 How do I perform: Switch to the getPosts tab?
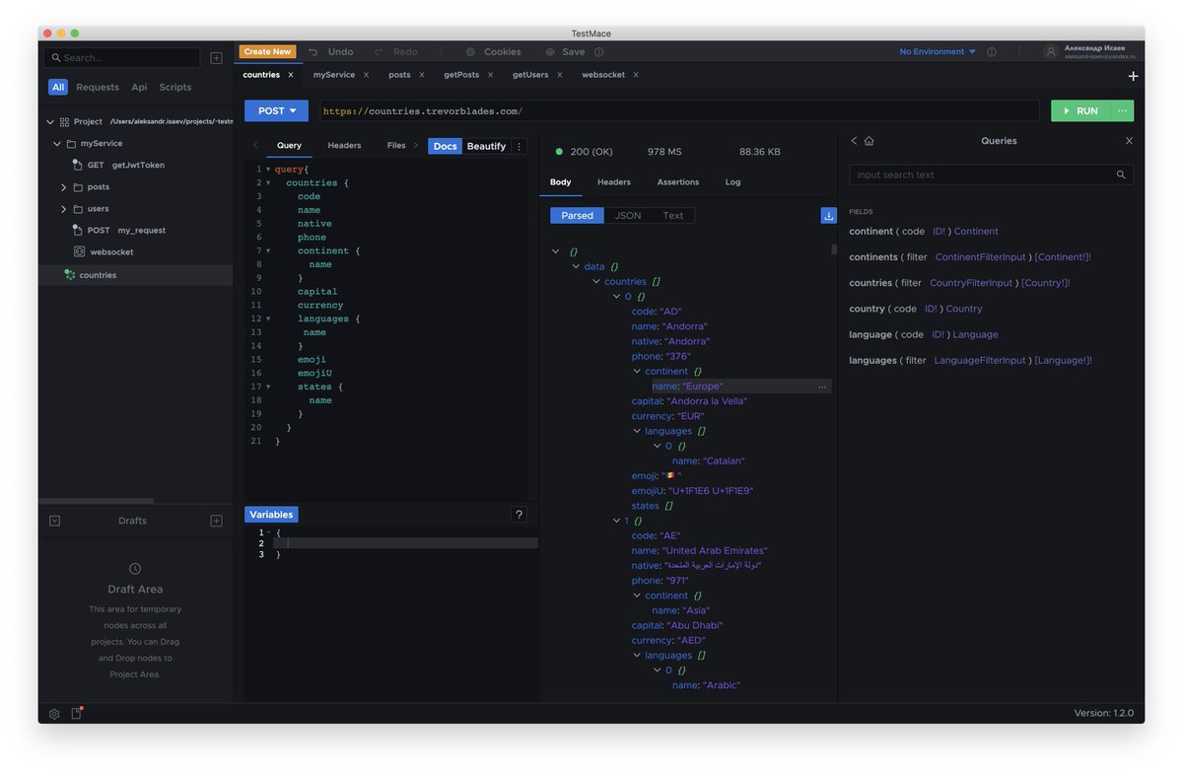461,75
